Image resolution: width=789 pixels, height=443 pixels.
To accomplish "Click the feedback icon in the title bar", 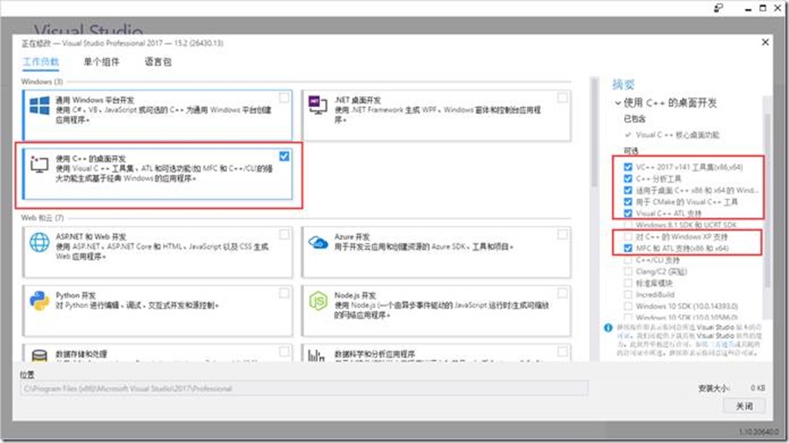I will pyautogui.click(x=718, y=8).
